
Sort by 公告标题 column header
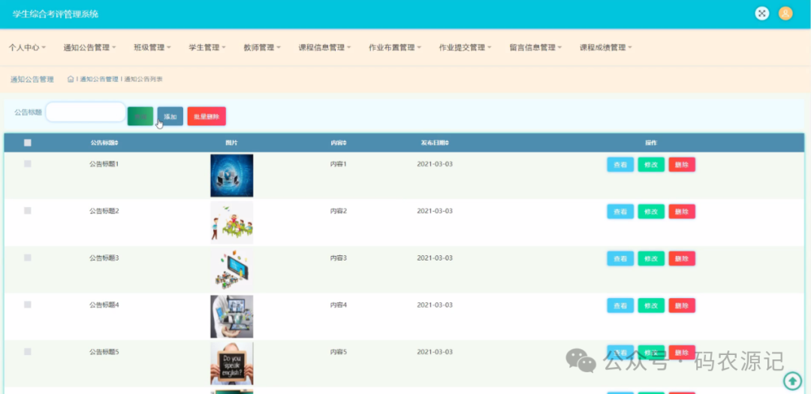tap(104, 143)
